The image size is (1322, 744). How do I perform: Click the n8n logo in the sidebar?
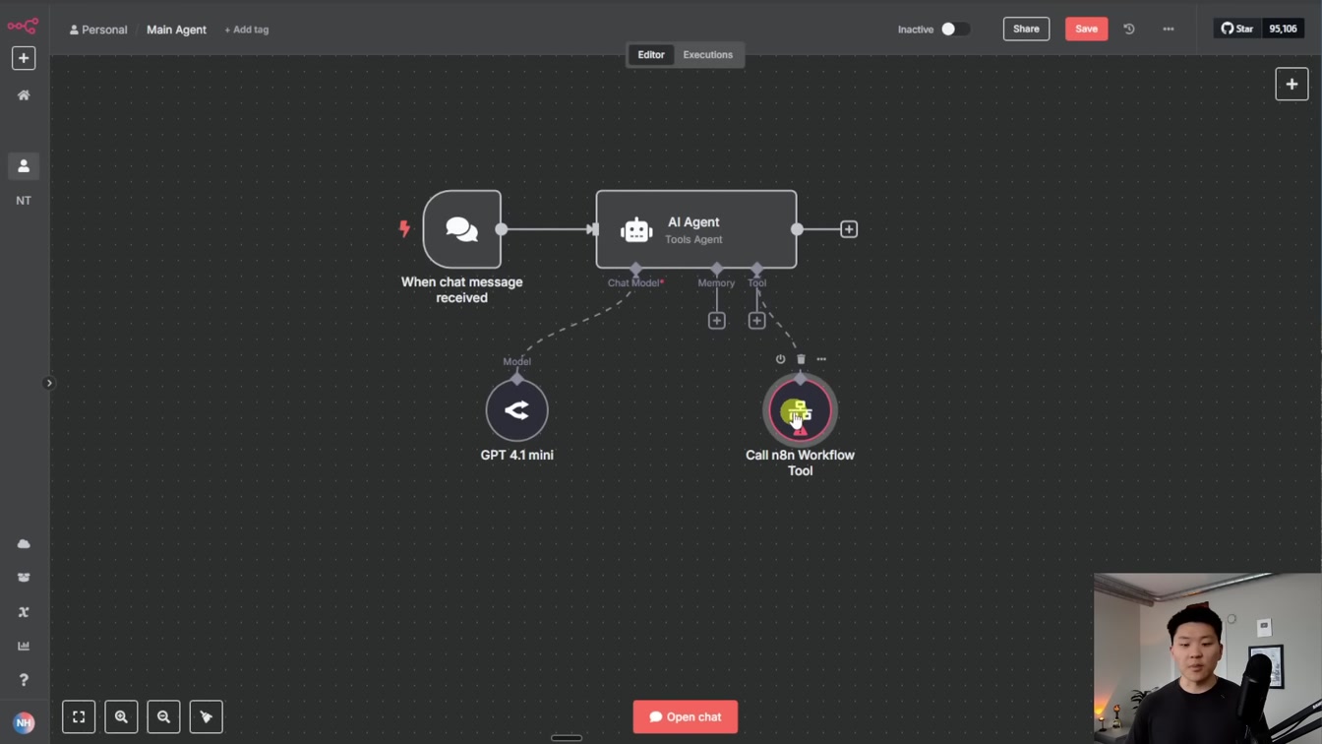click(23, 26)
